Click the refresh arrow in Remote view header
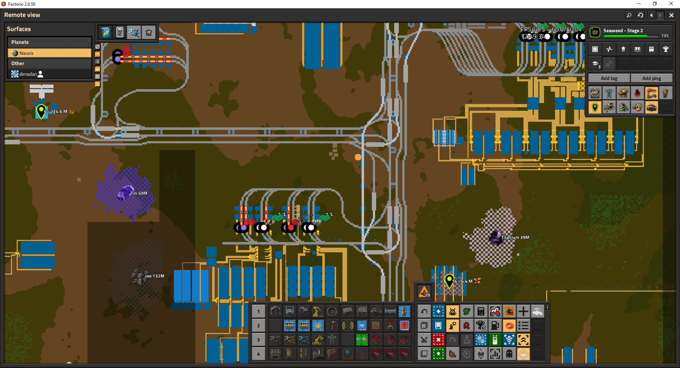 (x=640, y=15)
